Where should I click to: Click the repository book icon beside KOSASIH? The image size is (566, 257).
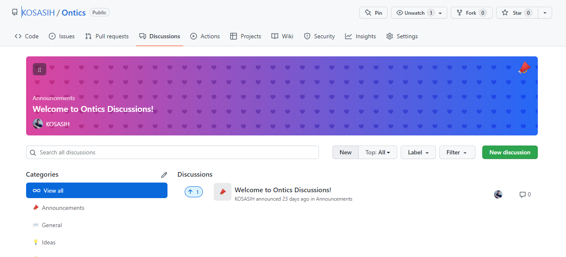point(15,13)
